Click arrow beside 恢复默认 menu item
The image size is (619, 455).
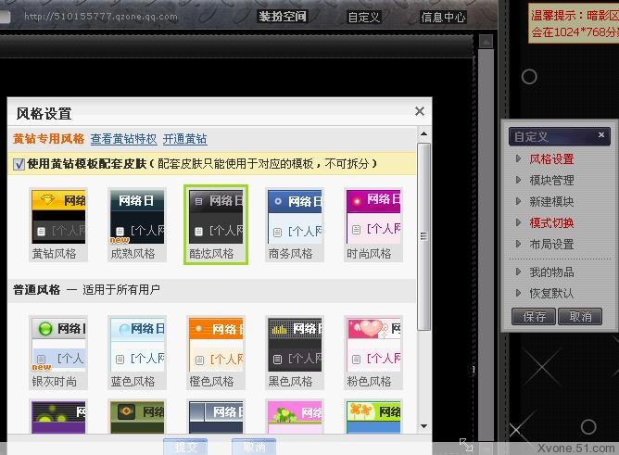(x=519, y=293)
